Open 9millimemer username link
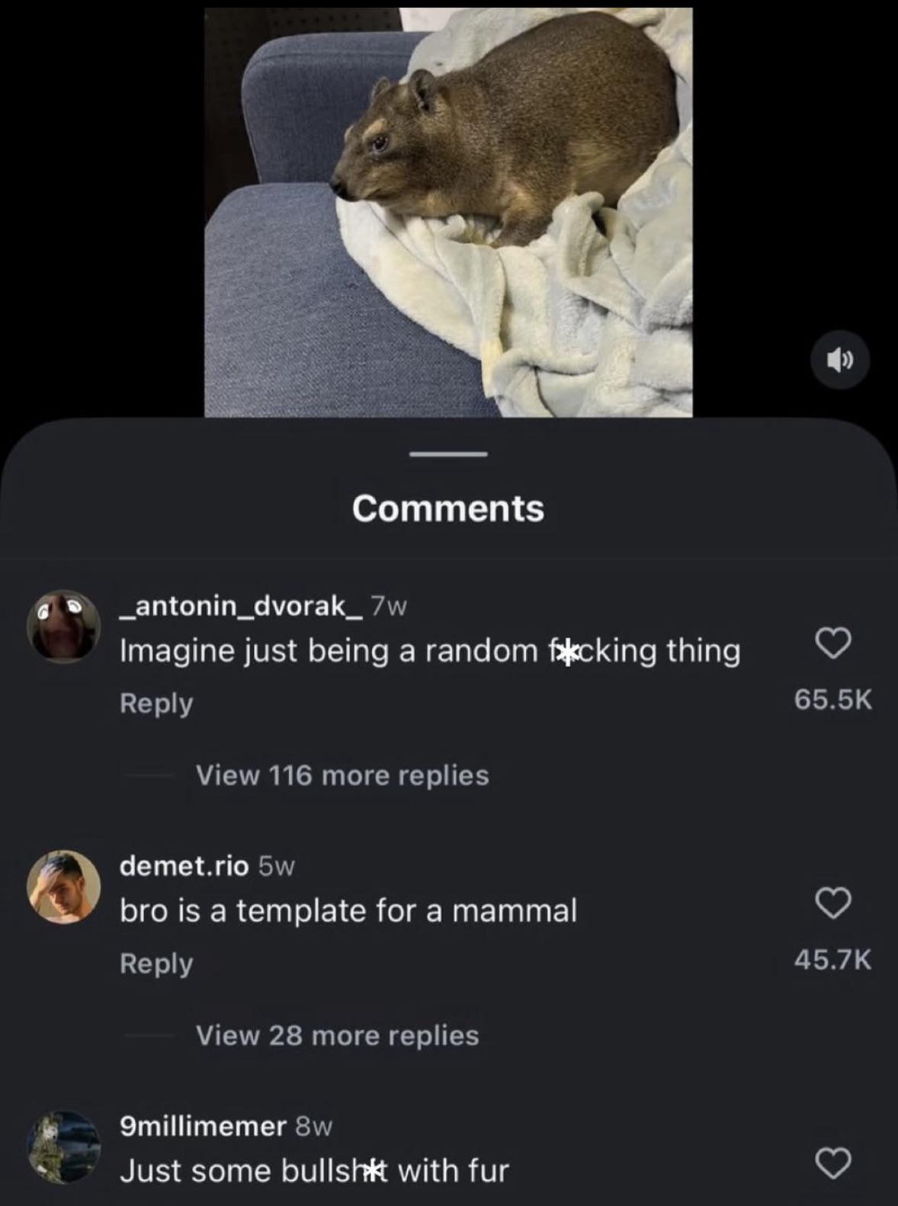 [x=203, y=1126]
